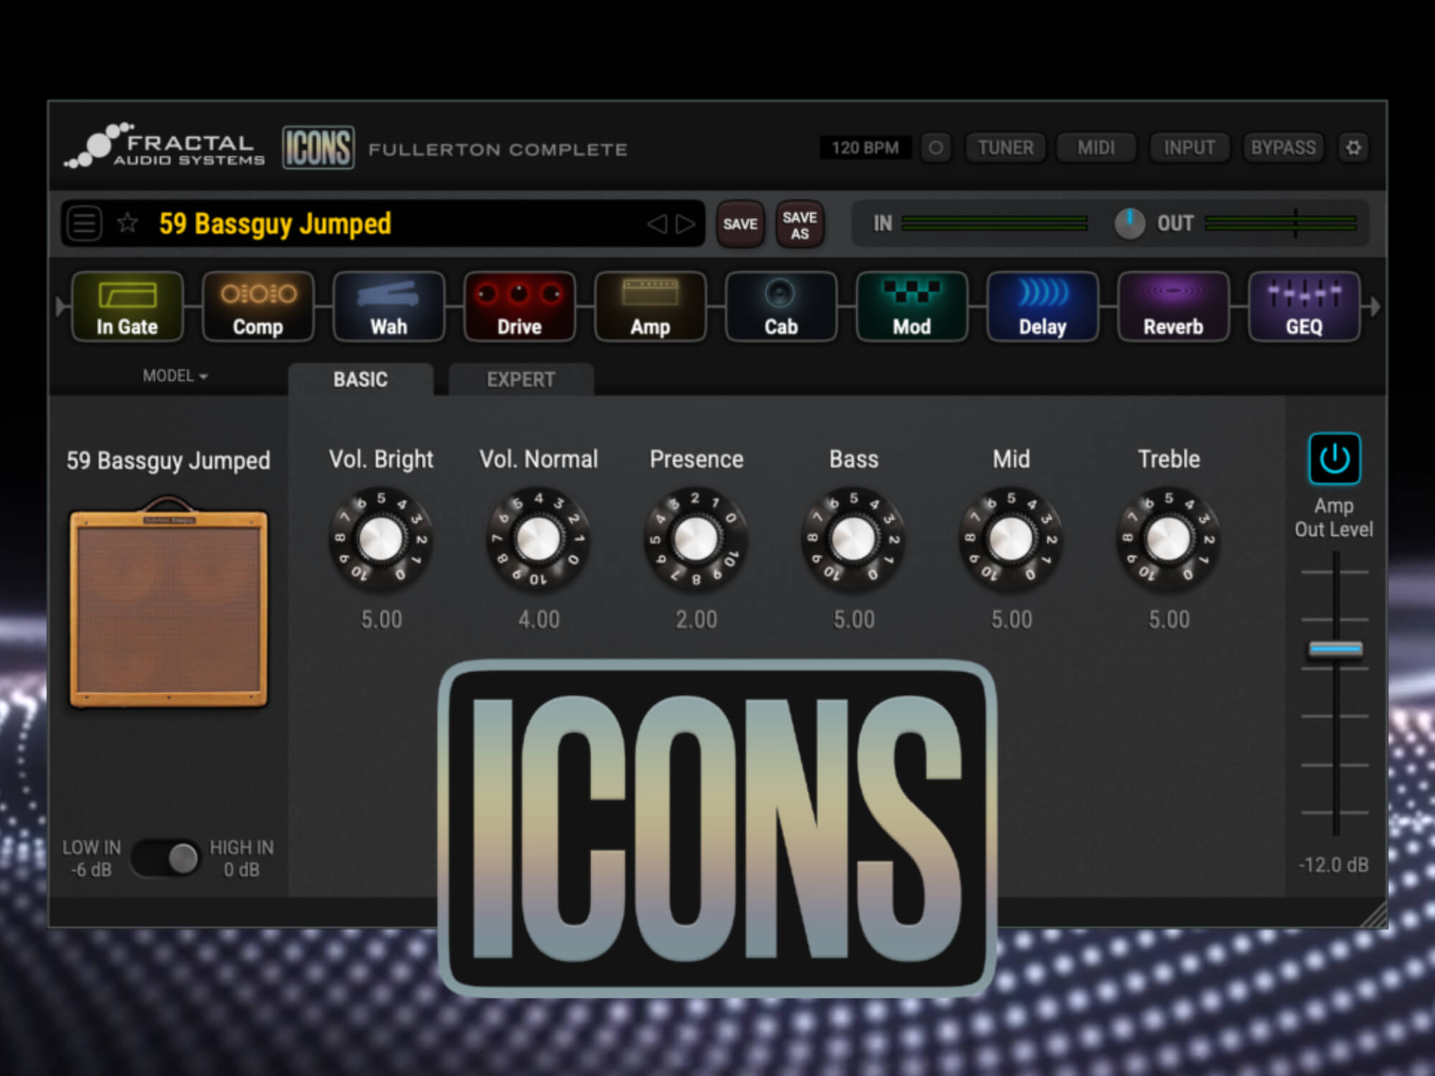Favorite the 59 Bassguy Jumped preset star

127,223
